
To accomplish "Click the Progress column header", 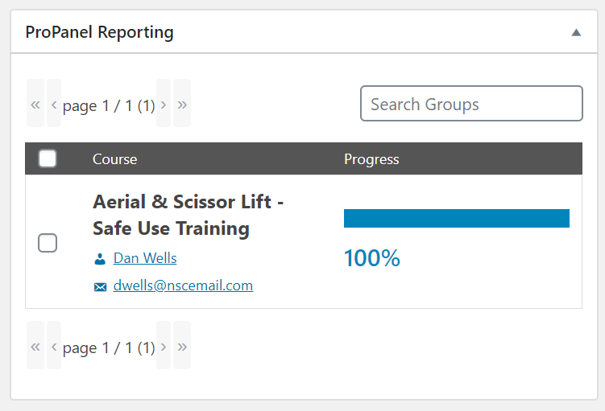I will 371,159.
